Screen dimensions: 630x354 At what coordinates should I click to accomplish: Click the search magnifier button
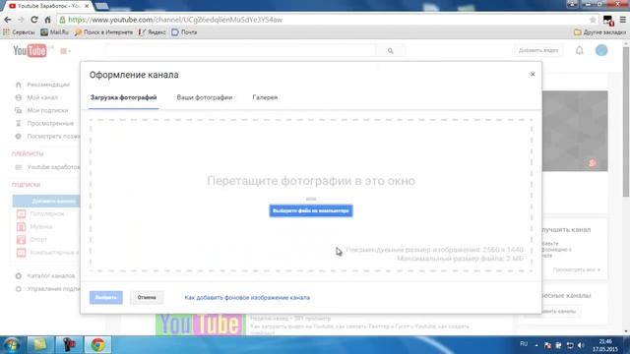[390, 50]
